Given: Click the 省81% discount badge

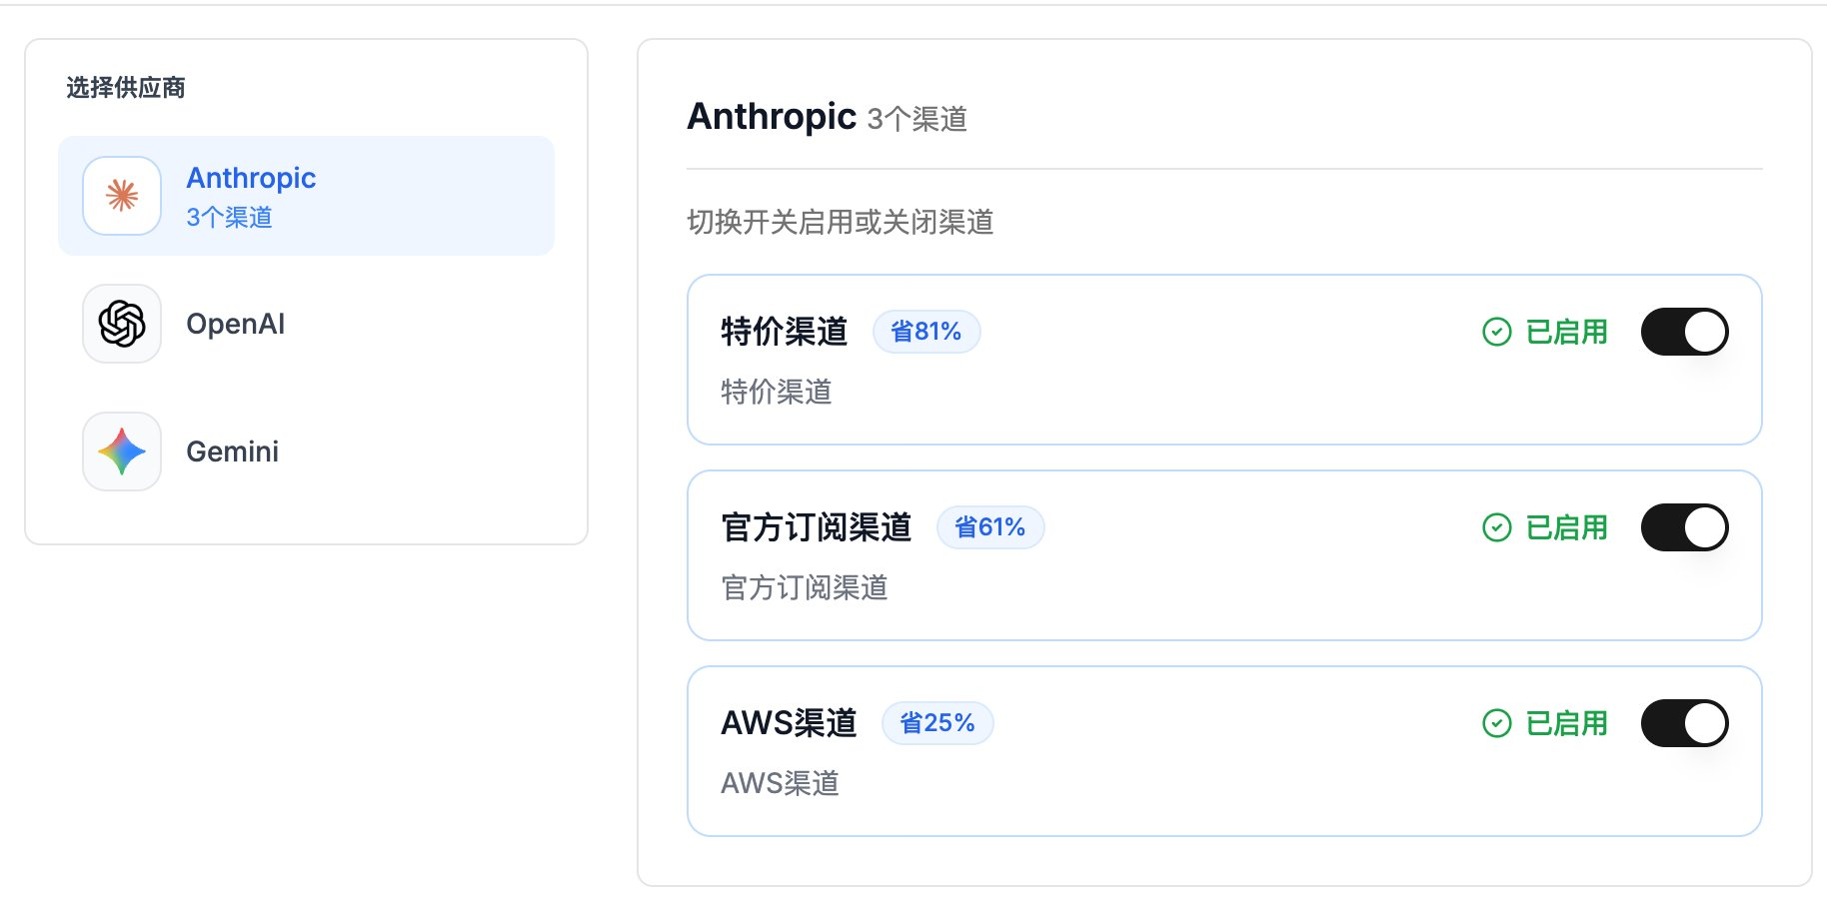Looking at the screenshot, I should pyautogui.click(x=926, y=332).
